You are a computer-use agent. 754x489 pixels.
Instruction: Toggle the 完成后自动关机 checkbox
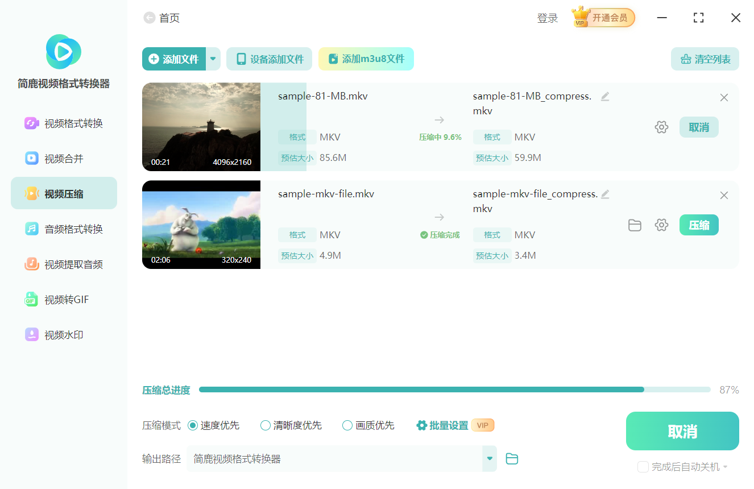pos(643,467)
